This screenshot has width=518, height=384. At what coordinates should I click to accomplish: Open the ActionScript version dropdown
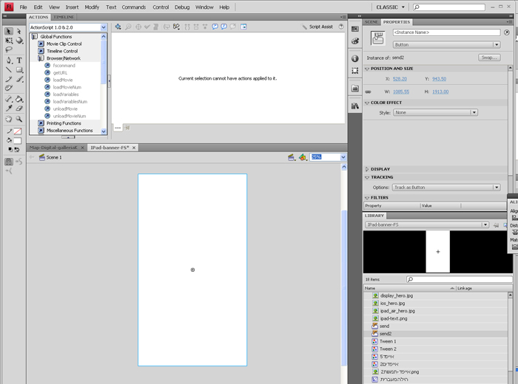click(x=68, y=27)
